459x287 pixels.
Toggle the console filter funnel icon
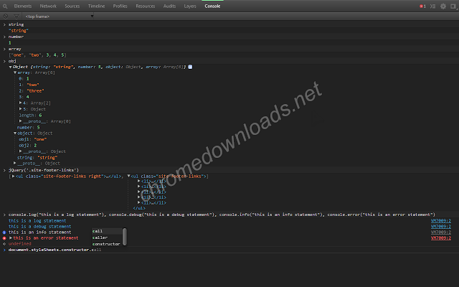coord(16,17)
